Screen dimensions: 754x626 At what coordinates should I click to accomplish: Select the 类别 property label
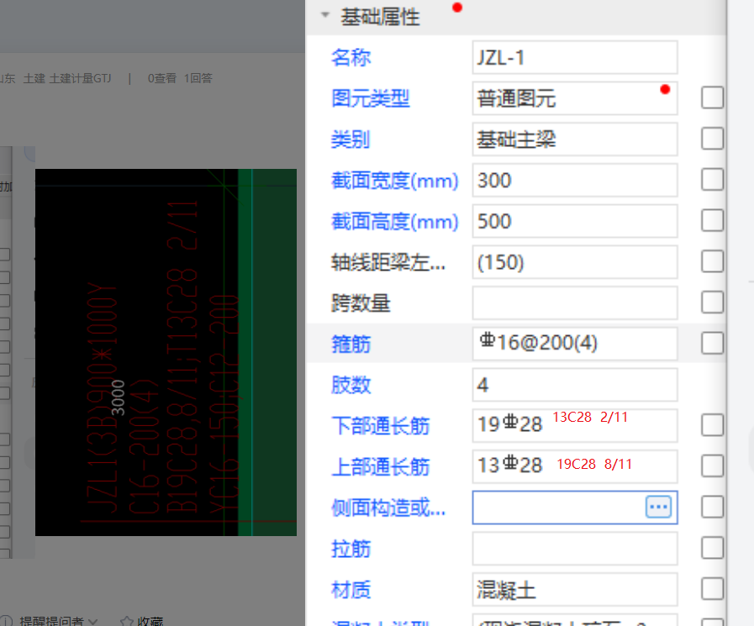click(351, 139)
